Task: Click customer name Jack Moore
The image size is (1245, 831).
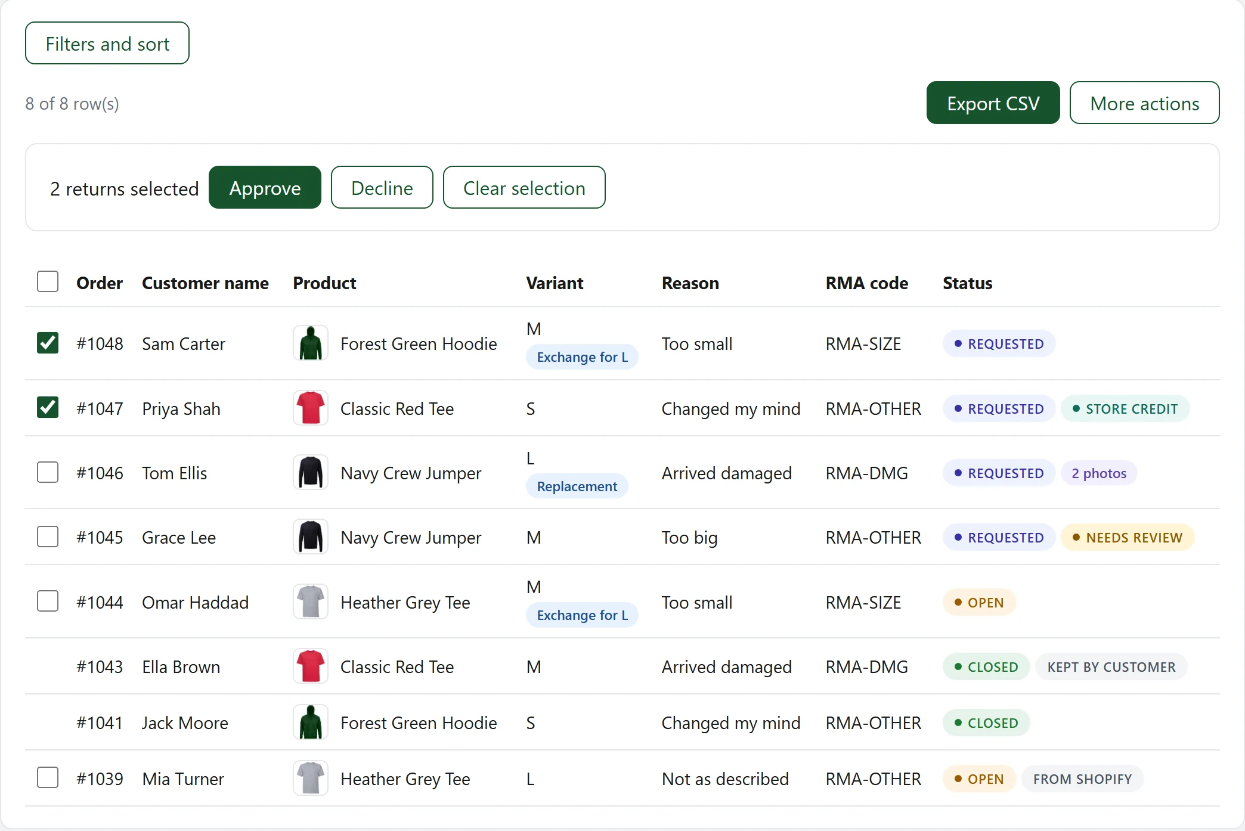Action: click(185, 723)
